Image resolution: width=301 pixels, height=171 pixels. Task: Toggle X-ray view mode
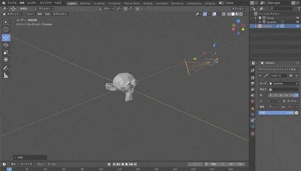[224, 14]
